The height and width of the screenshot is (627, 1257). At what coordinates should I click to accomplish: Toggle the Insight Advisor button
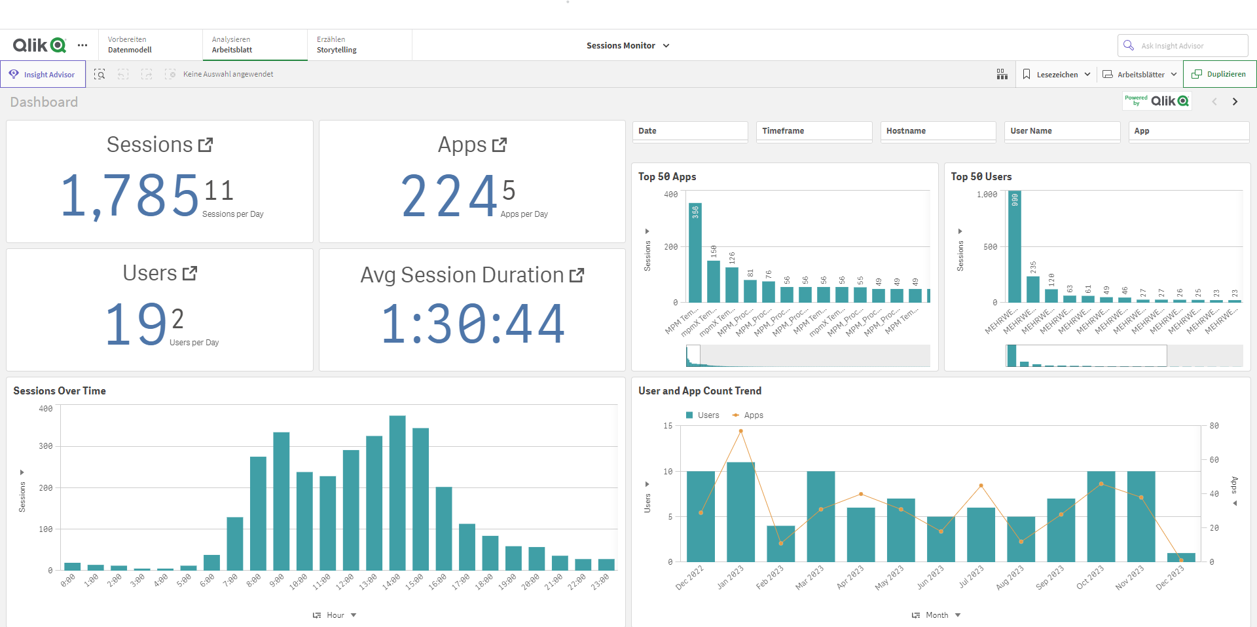click(x=43, y=75)
